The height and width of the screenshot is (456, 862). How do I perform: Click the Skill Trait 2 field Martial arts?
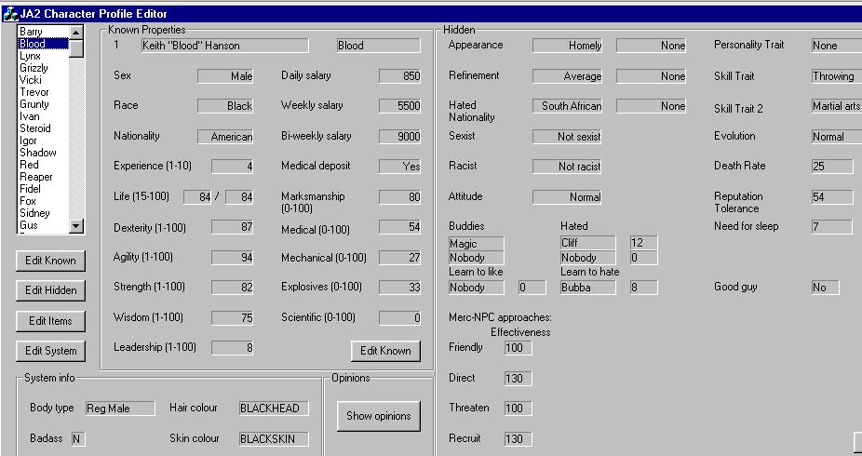836,106
